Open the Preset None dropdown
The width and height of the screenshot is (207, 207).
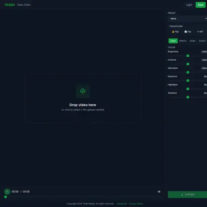(x=188, y=19)
